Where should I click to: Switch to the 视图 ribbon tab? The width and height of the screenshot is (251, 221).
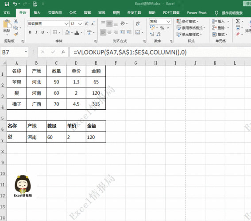click(x=116, y=13)
